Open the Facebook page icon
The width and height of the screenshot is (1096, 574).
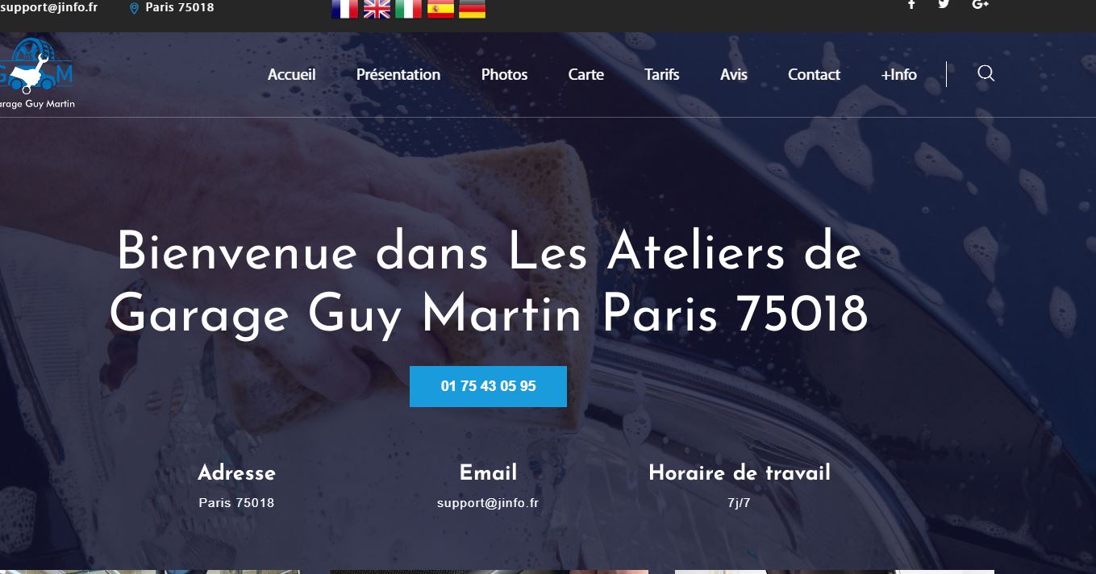point(911,4)
